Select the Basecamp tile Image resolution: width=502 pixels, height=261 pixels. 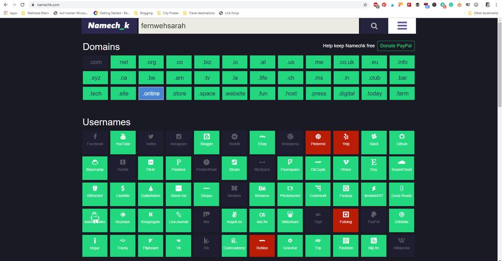[95, 168]
